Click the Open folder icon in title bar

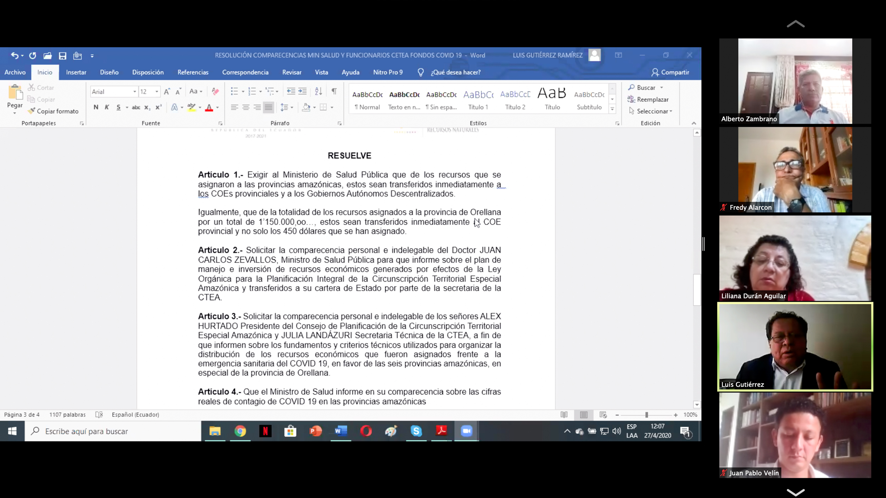point(47,56)
